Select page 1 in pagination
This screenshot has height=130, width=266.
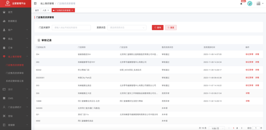(x=234, y=128)
